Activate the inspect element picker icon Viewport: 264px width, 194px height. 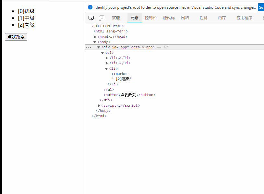click(x=91, y=18)
